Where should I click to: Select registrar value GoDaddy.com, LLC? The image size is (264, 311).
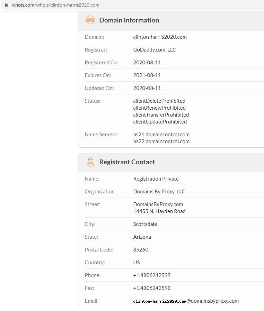click(155, 50)
